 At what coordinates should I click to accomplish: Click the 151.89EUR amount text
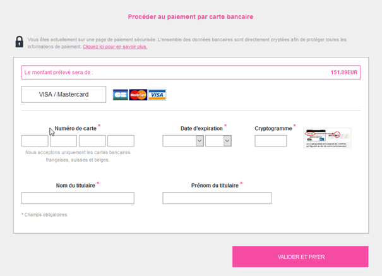click(x=344, y=73)
